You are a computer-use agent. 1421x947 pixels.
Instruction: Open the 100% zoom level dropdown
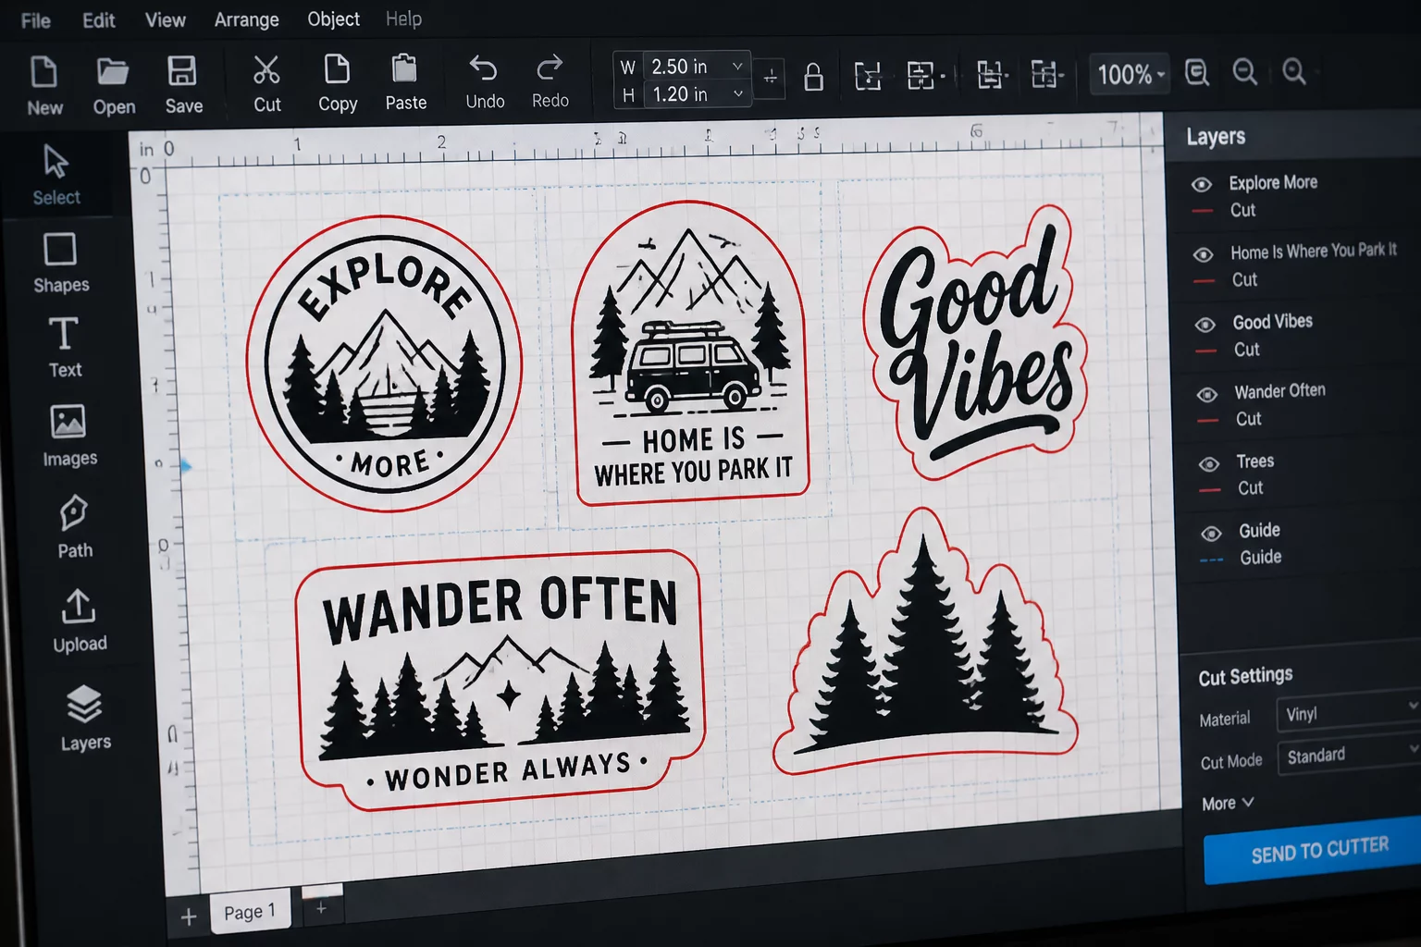point(1130,74)
